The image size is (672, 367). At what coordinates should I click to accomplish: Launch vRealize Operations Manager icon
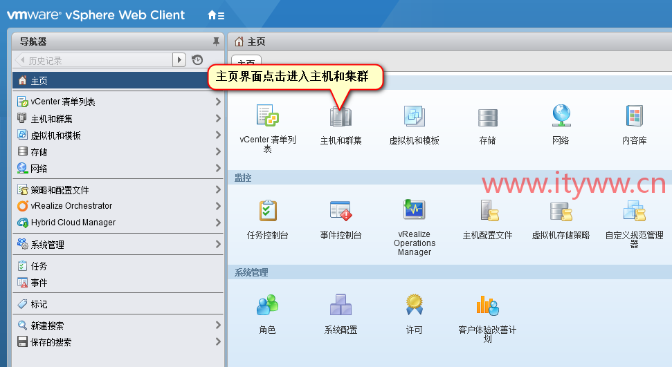click(x=414, y=209)
